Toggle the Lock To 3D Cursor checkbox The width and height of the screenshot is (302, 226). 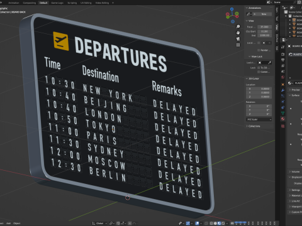click(259, 68)
